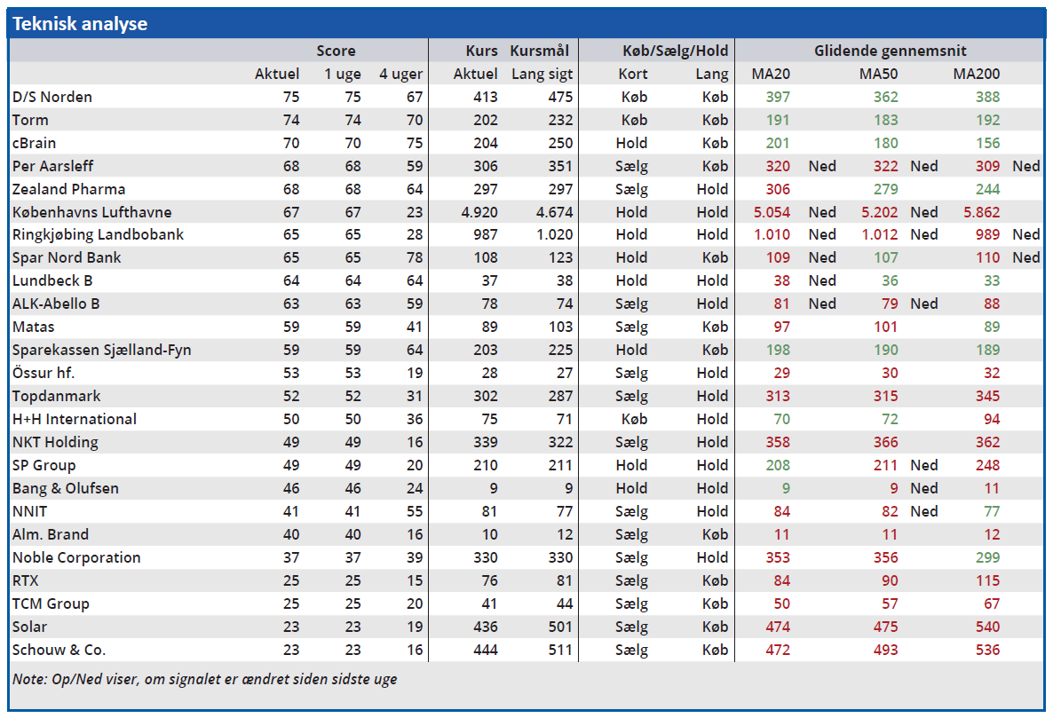
Task: Click the Glidende gennemsnit header
Action: (x=890, y=51)
